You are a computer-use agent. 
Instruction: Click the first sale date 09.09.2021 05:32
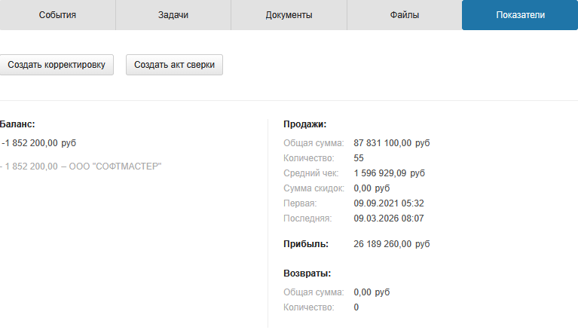point(388,203)
